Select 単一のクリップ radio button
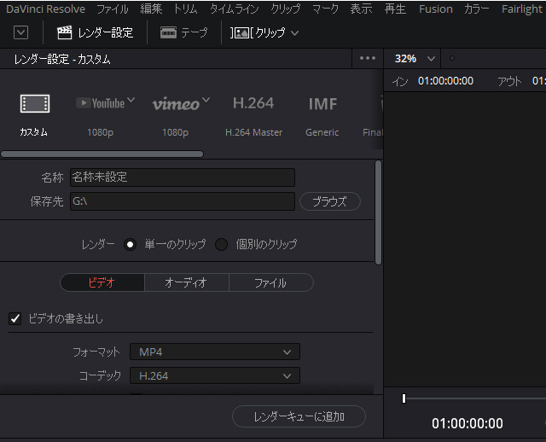The height and width of the screenshot is (442, 546). pyautogui.click(x=131, y=244)
